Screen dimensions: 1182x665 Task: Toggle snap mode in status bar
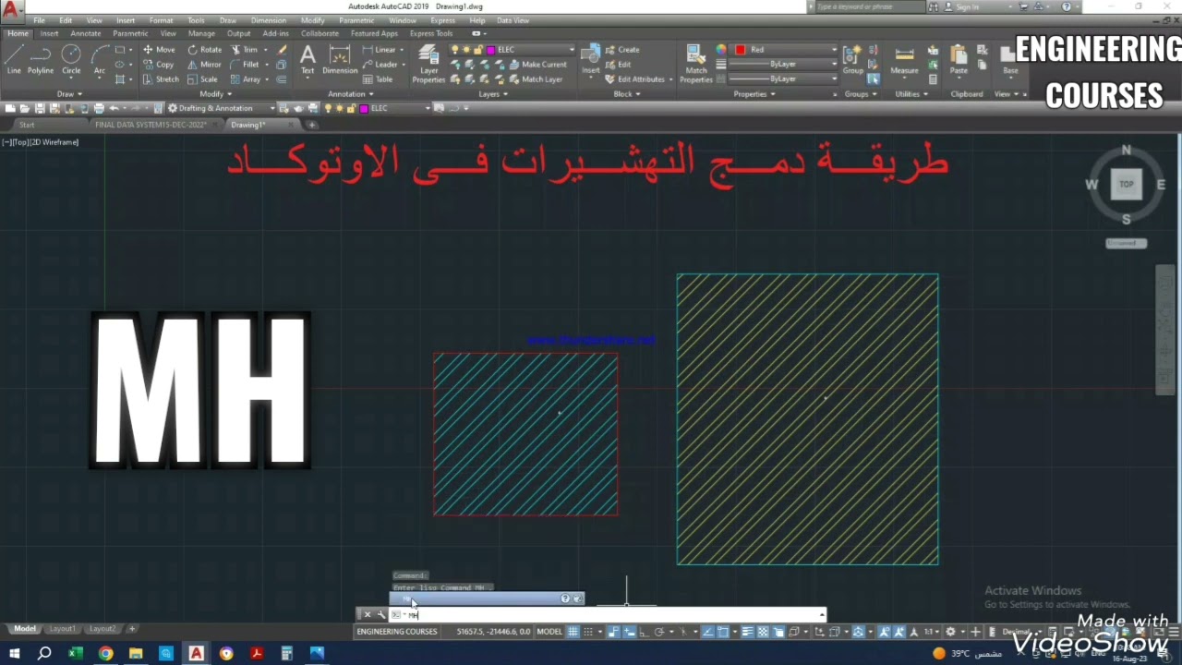pos(587,632)
